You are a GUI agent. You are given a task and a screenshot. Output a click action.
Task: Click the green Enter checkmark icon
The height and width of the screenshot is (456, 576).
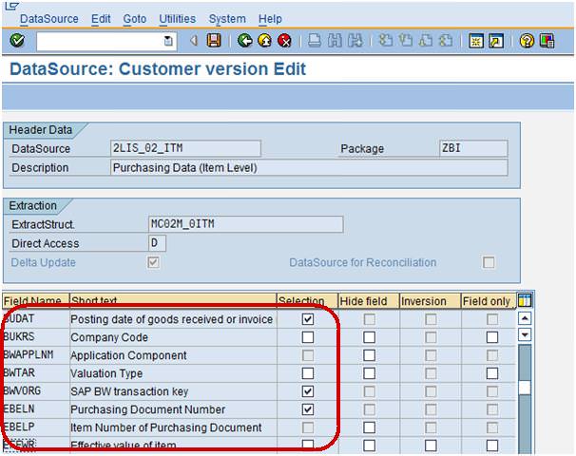tap(17, 41)
